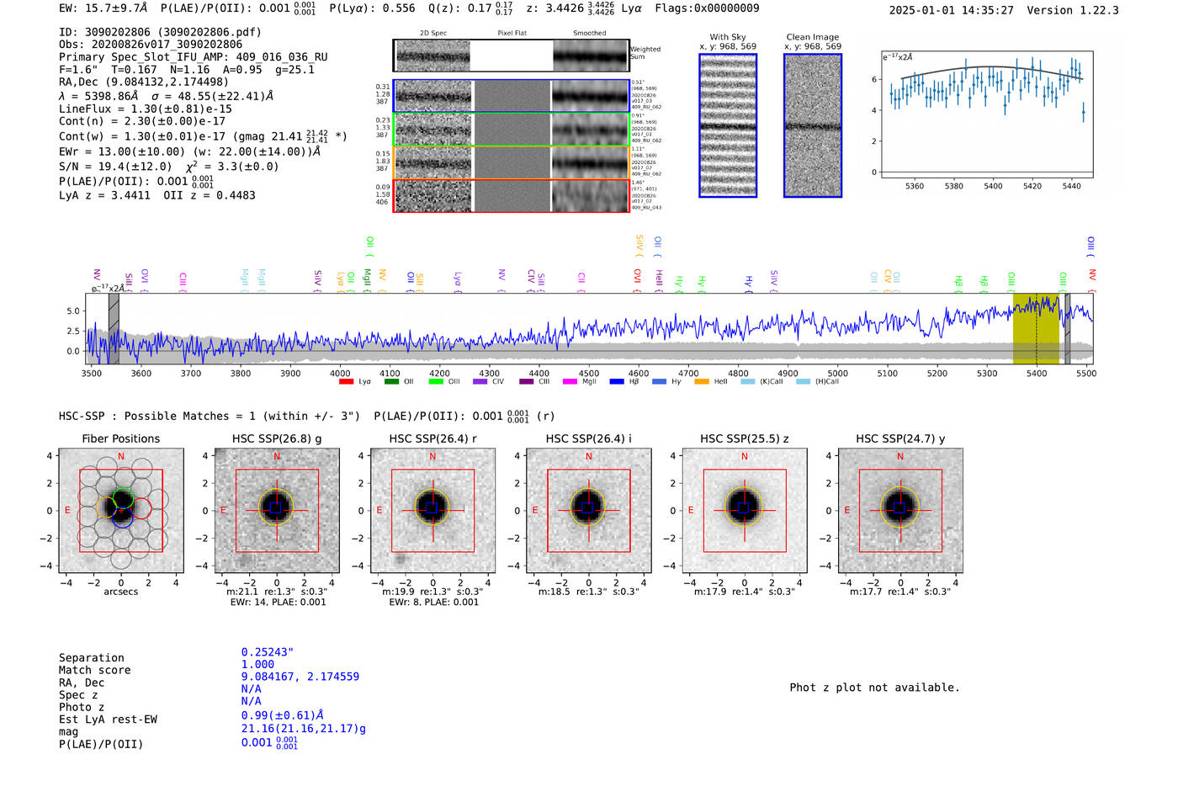
Task: Open the Clean Image cutout
Action: pos(813,125)
